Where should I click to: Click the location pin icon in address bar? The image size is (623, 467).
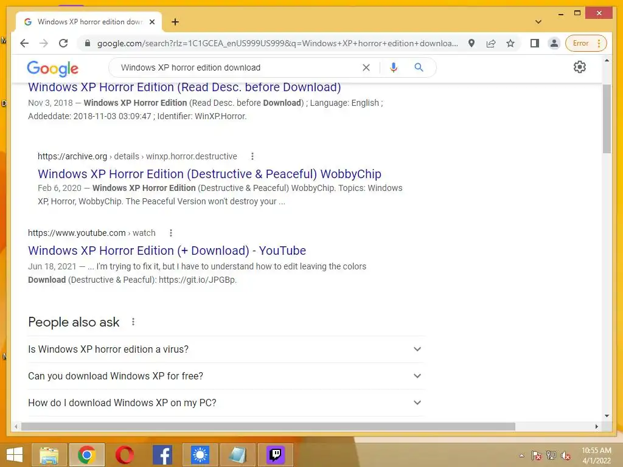(472, 43)
